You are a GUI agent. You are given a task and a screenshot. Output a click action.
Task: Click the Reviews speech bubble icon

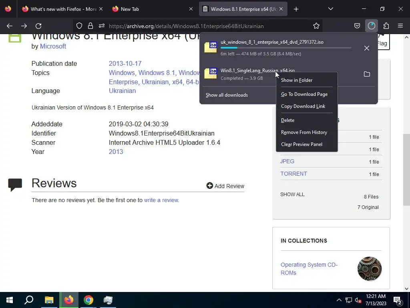pyautogui.click(x=15, y=185)
